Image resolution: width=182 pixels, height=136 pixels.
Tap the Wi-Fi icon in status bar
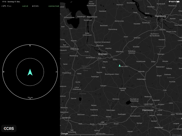[170, 2]
